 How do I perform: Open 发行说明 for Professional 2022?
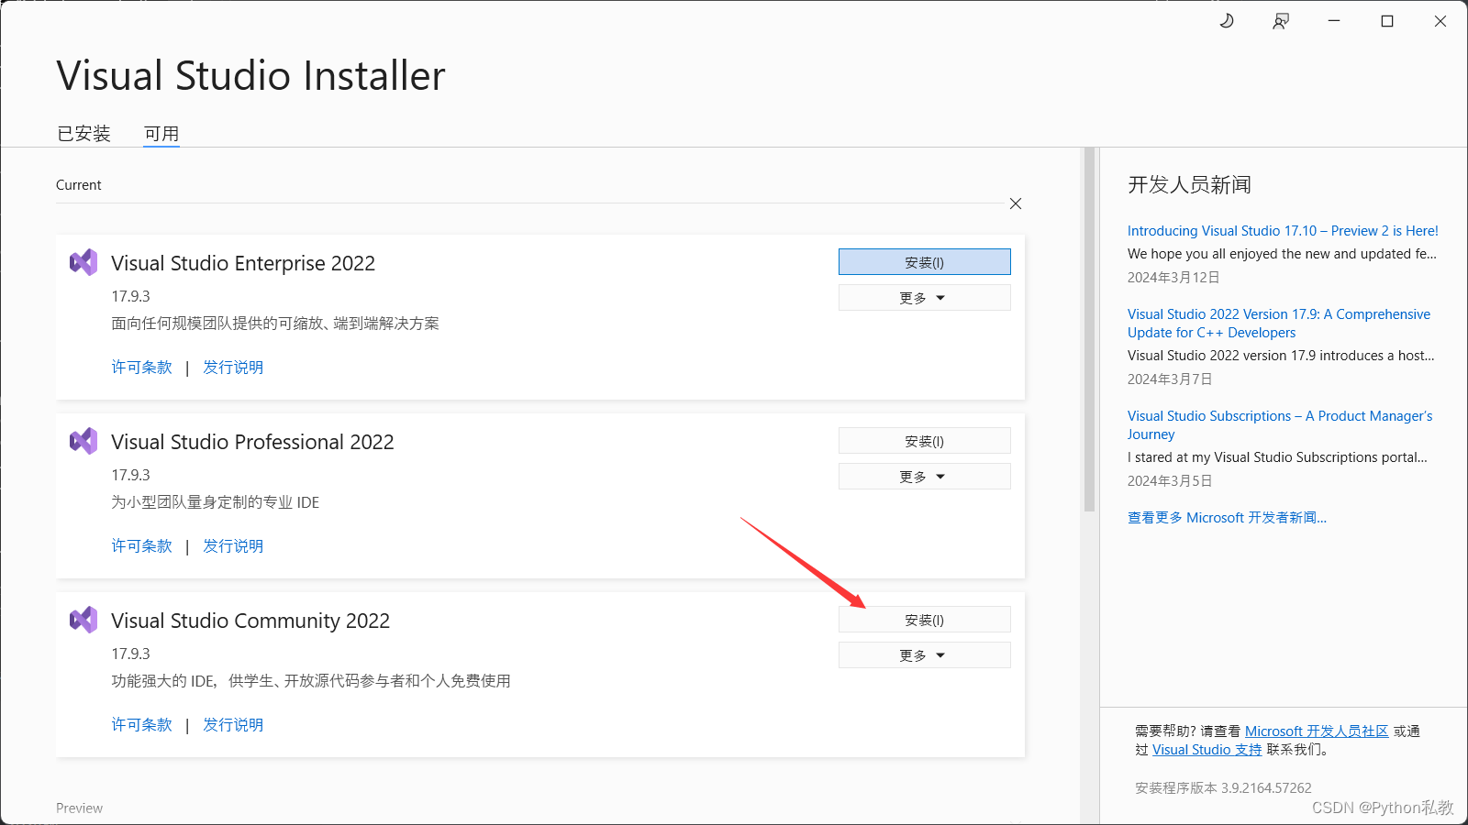(x=233, y=546)
